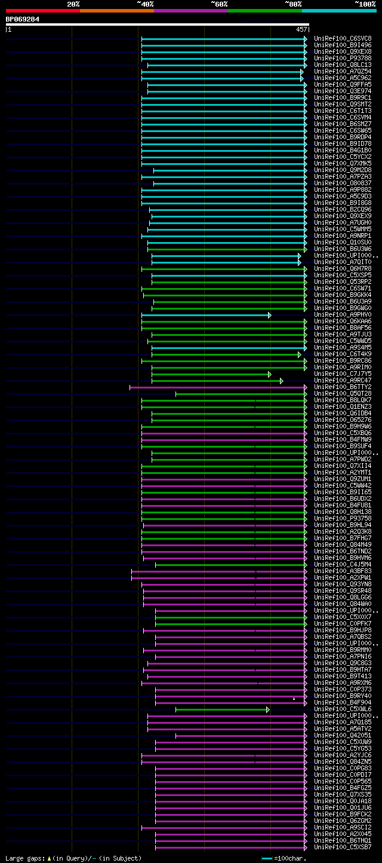Select the UniRef100_C6T1T3 label
Screen dimensions: 382x863
tap(343, 111)
